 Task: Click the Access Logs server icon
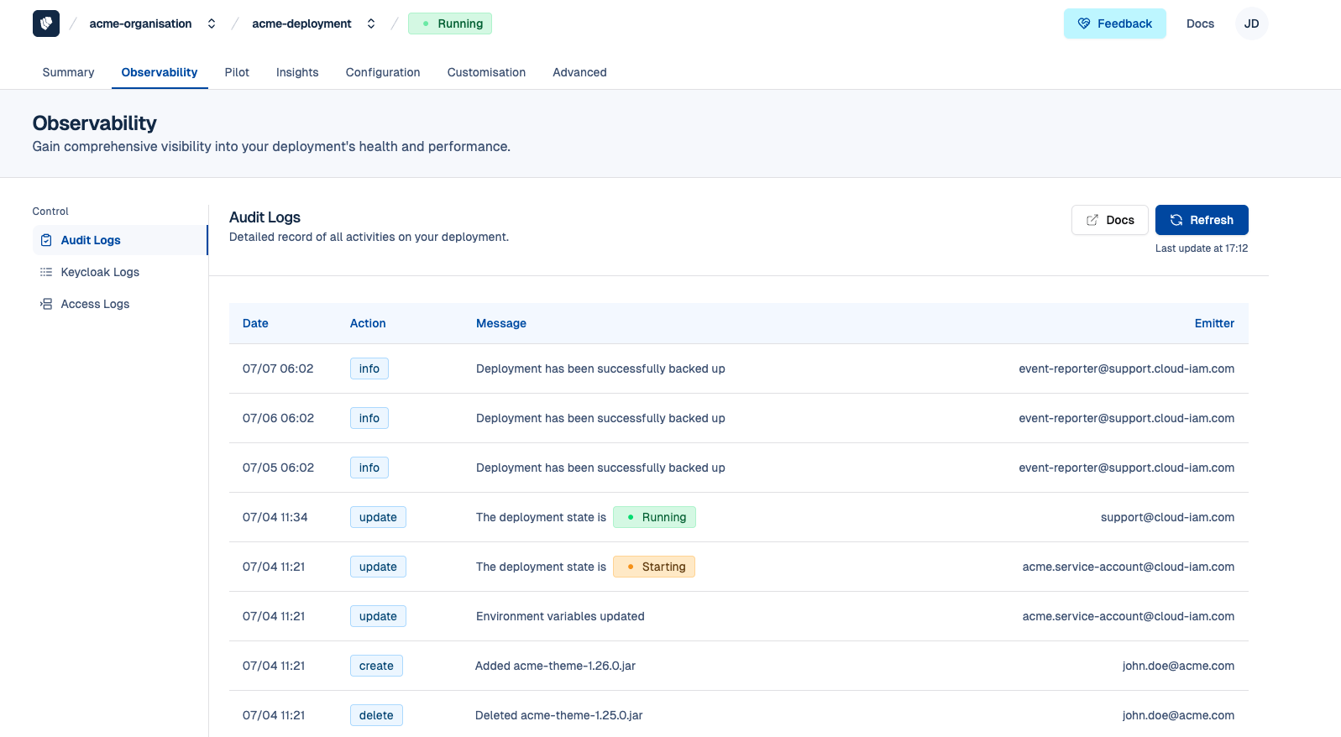(46, 304)
